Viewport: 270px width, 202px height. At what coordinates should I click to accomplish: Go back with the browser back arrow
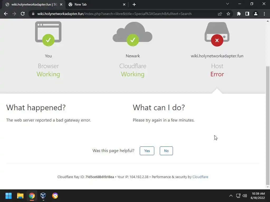coord(6,14)
